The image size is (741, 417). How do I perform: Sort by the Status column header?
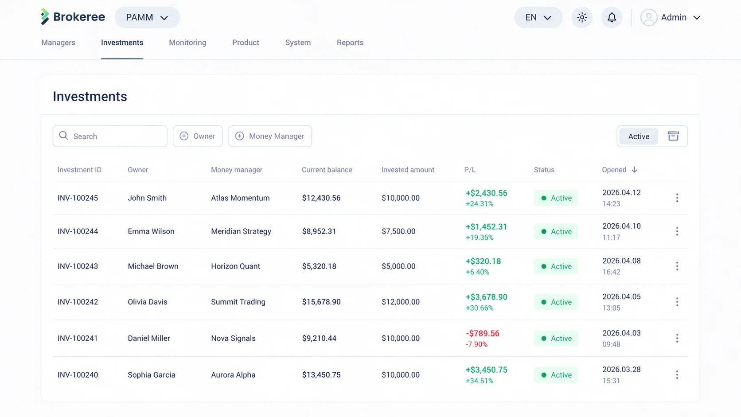pyautogui.click(x=544, y=170)
